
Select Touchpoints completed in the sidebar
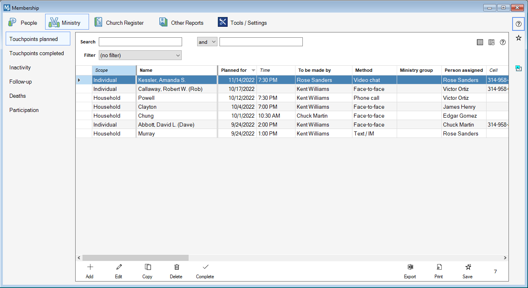click(x=37, y=53)
